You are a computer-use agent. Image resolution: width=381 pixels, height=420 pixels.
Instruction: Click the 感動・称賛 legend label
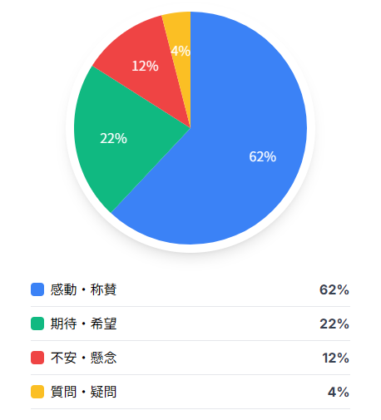[x=83, y=289]
